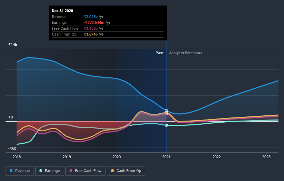This screenshot has height=181, width=284.
Task: Click the -₹773.644m earnings value in tooltip
Action: pos(94,22)
